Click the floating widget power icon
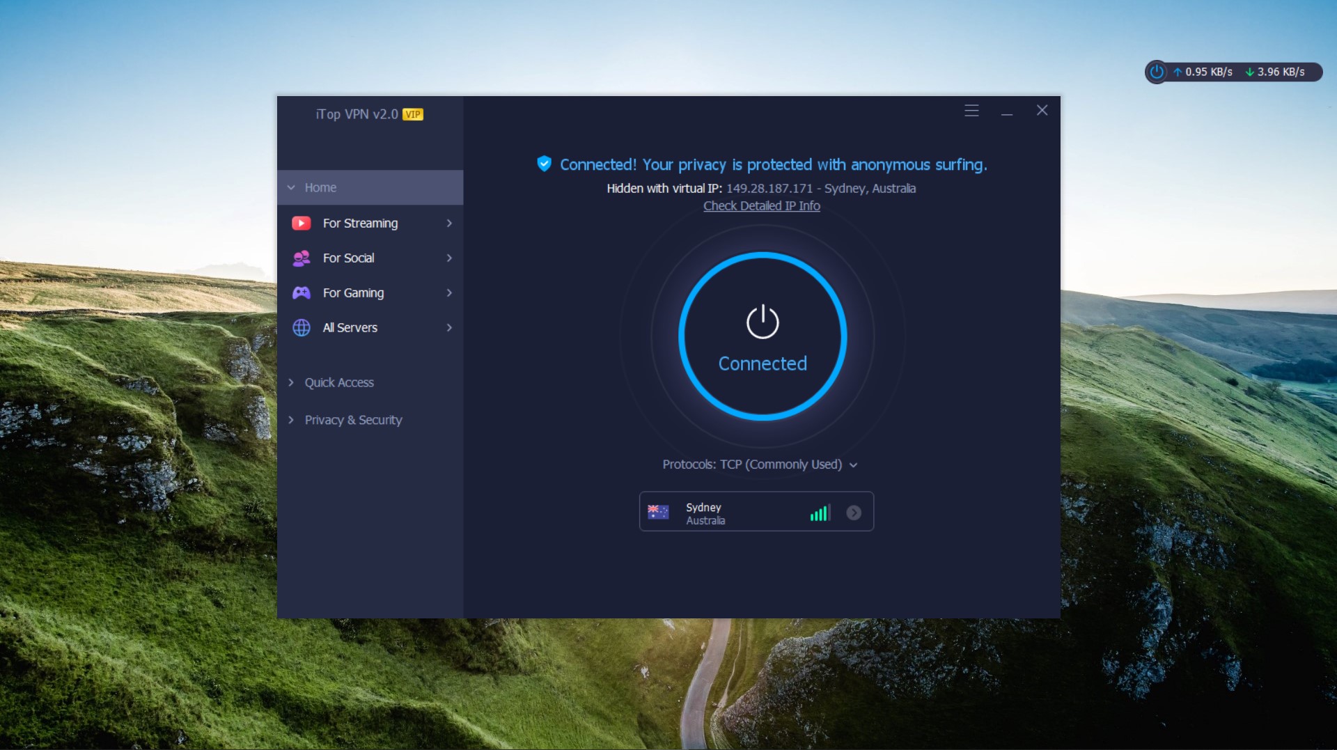The image size is (1337, 750). tap(1157, 72)
